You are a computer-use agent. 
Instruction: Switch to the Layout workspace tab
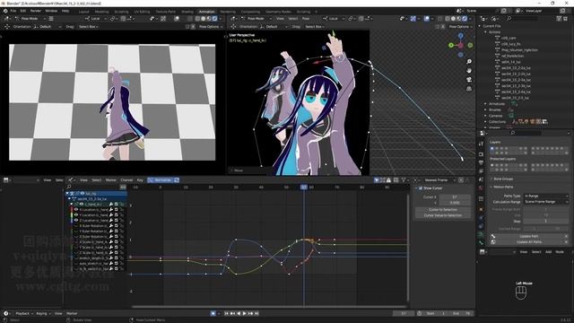tap(83, 12)
